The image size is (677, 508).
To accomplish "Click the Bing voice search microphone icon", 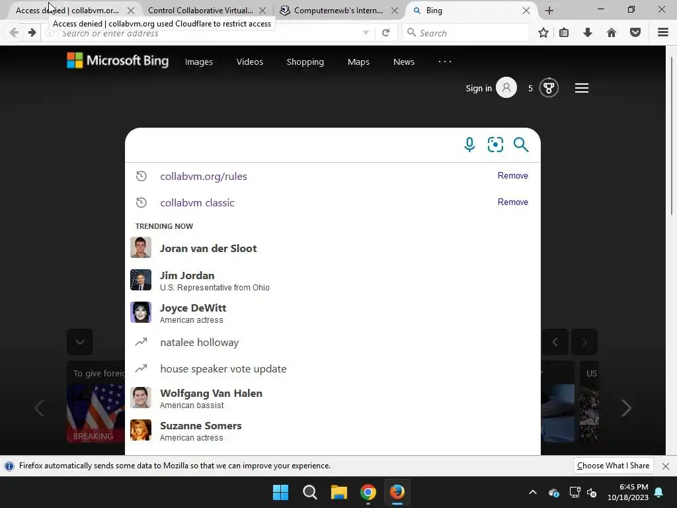I will point(469,145).
